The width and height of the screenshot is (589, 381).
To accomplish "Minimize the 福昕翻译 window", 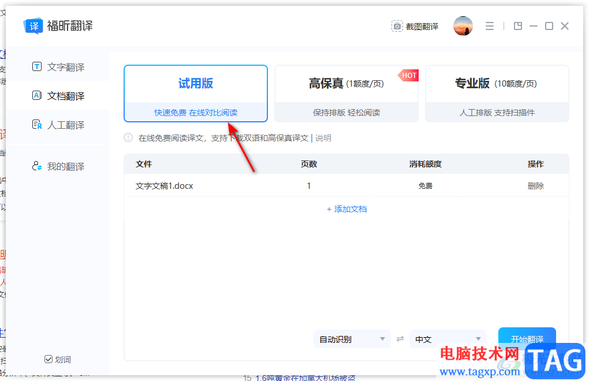I will pos(534,26).
